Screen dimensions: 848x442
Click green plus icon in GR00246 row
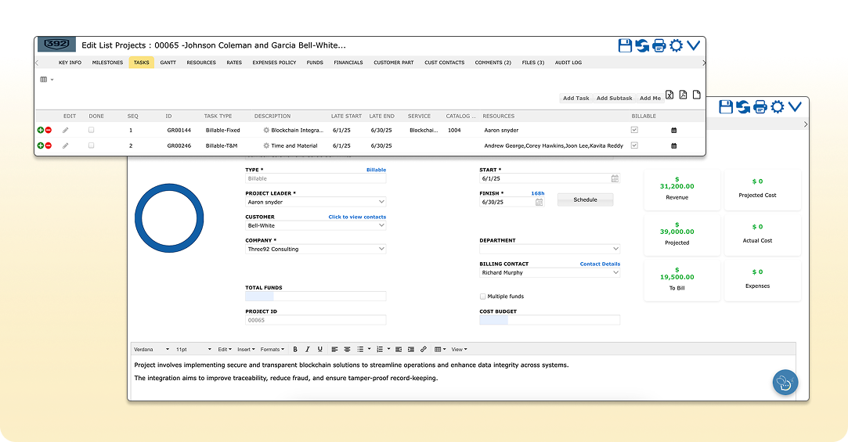pyautogui.click(x=40, y=146)
